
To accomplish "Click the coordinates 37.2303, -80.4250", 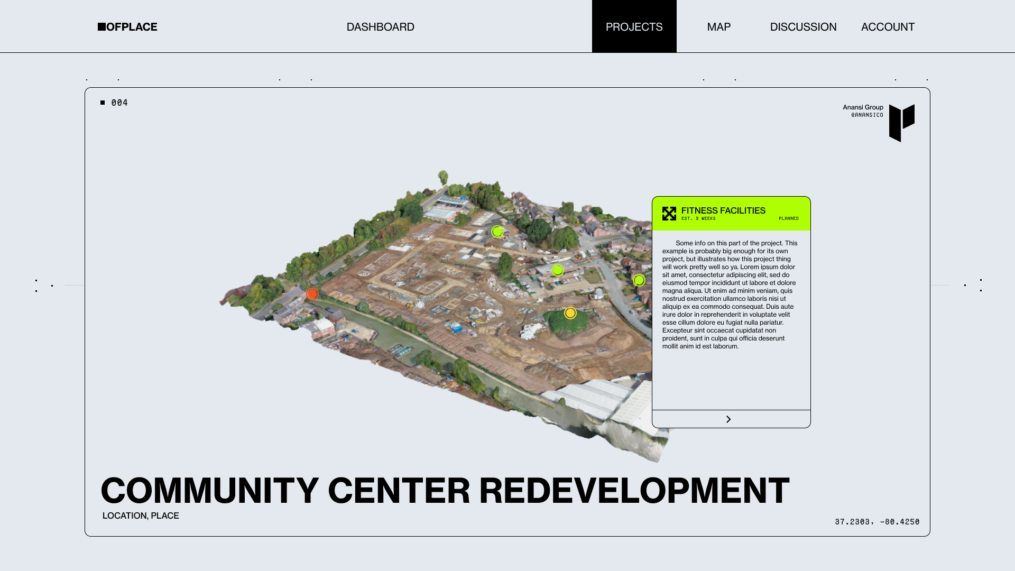I will pyautogui.click(x=877, y=522).
